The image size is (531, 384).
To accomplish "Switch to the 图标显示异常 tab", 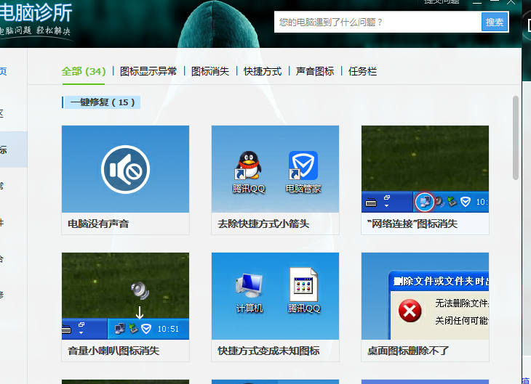I will pyautogui.click(x=148, y=71).
